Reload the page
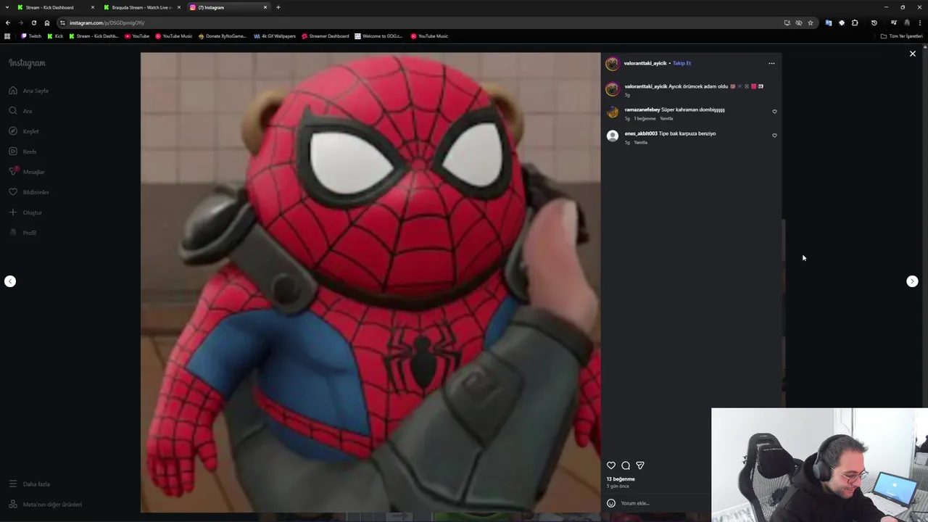 pyautogui.click(x=33, y=22)
